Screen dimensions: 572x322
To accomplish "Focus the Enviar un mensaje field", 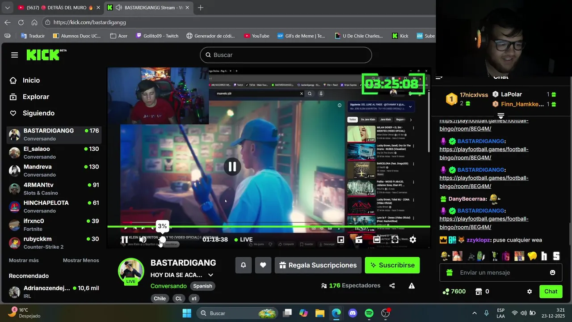I will click(500, 272).
